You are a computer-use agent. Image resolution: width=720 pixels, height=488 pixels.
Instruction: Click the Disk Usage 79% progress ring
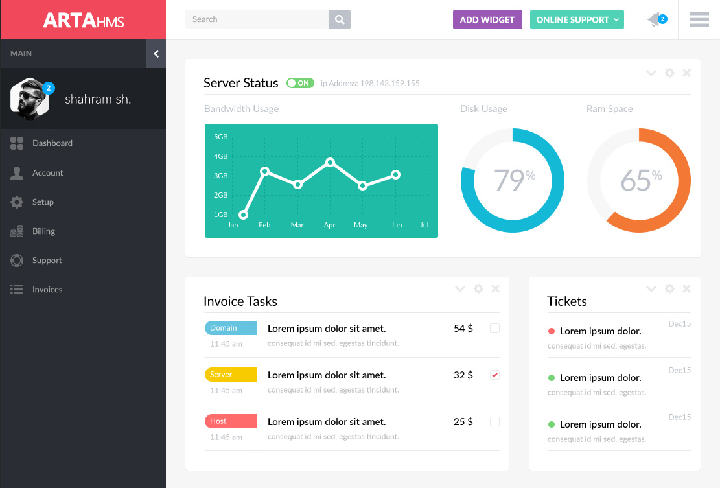tap(512, 180)
